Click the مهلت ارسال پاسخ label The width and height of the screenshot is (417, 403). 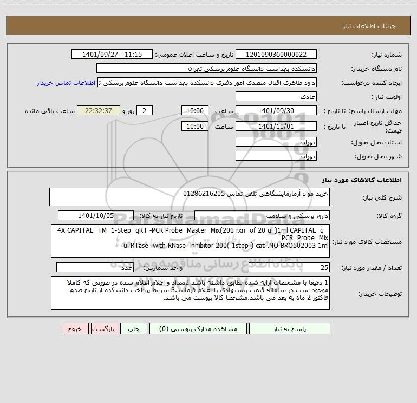click(x=375, y=111)
